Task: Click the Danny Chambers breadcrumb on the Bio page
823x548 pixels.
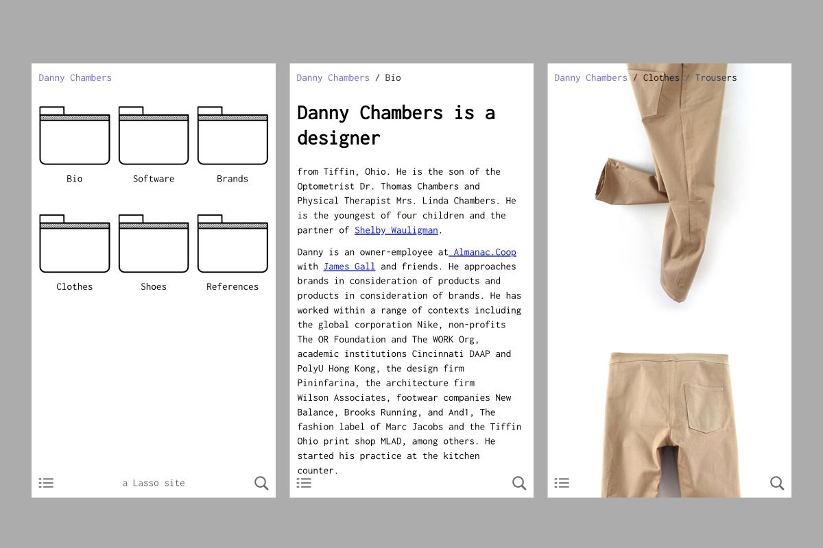Action: pyautogui.click(x=333, y=77)
